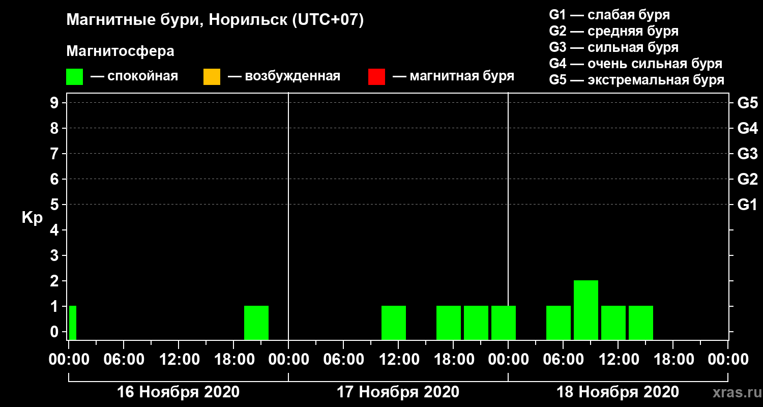
Task: Click the chart title 'Магнитные бури, Норильск (UTC+07)'
Action: 215,20
